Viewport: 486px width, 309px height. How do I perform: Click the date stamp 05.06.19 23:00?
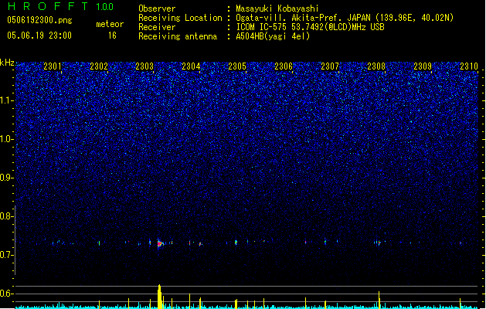[39, 36]
